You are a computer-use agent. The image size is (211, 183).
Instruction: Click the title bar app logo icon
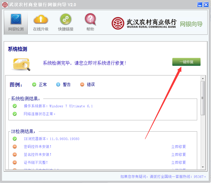coord(5,5)
